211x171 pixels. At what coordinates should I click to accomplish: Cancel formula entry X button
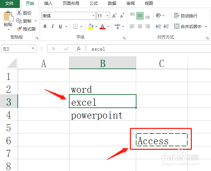click(x=54, y=49)
